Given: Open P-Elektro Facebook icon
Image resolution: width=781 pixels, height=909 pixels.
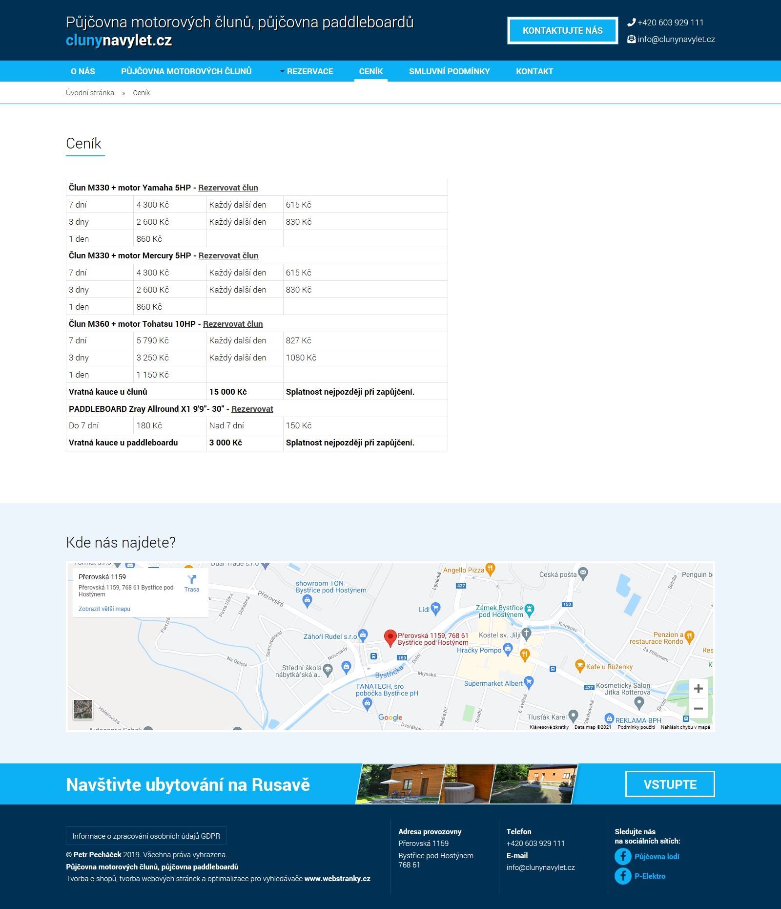Looking at the screenshot, I should [623, 876].
